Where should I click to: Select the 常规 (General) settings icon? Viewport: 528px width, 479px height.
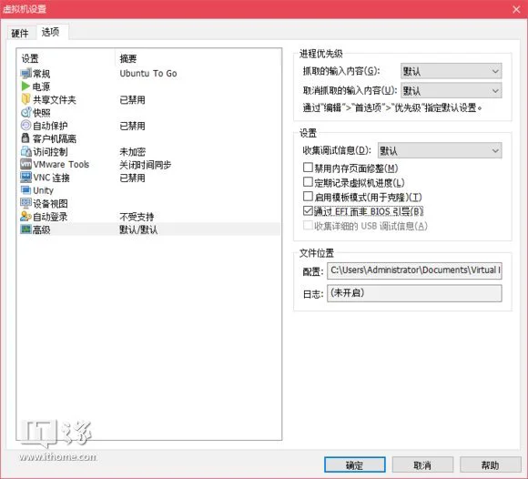(x=25, y=73)
